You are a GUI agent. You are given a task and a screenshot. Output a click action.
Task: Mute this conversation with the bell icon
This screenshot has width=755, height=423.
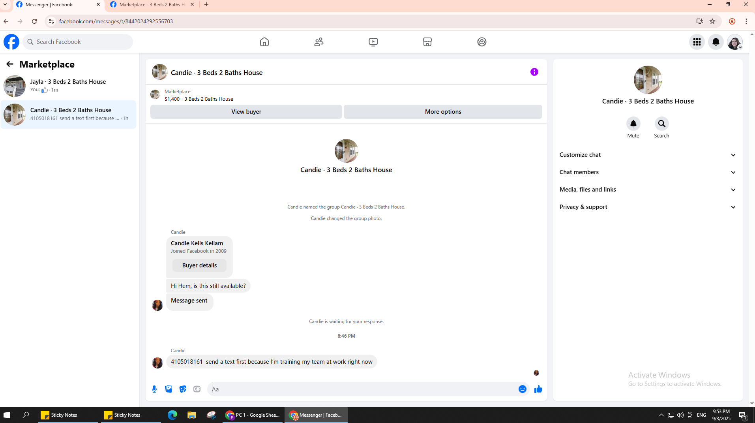[633, 124]
